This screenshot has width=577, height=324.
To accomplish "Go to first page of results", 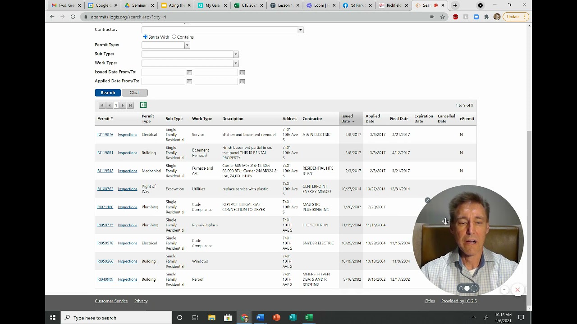I will 102,105.
